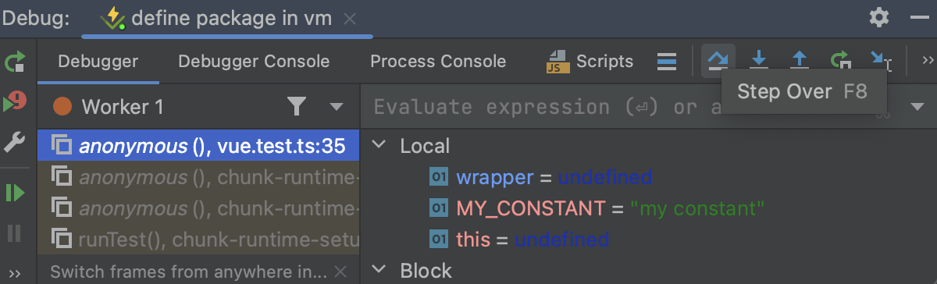Close the define package in vm tab
Viewport: 937px width, 284px height.
pos(350,18)
